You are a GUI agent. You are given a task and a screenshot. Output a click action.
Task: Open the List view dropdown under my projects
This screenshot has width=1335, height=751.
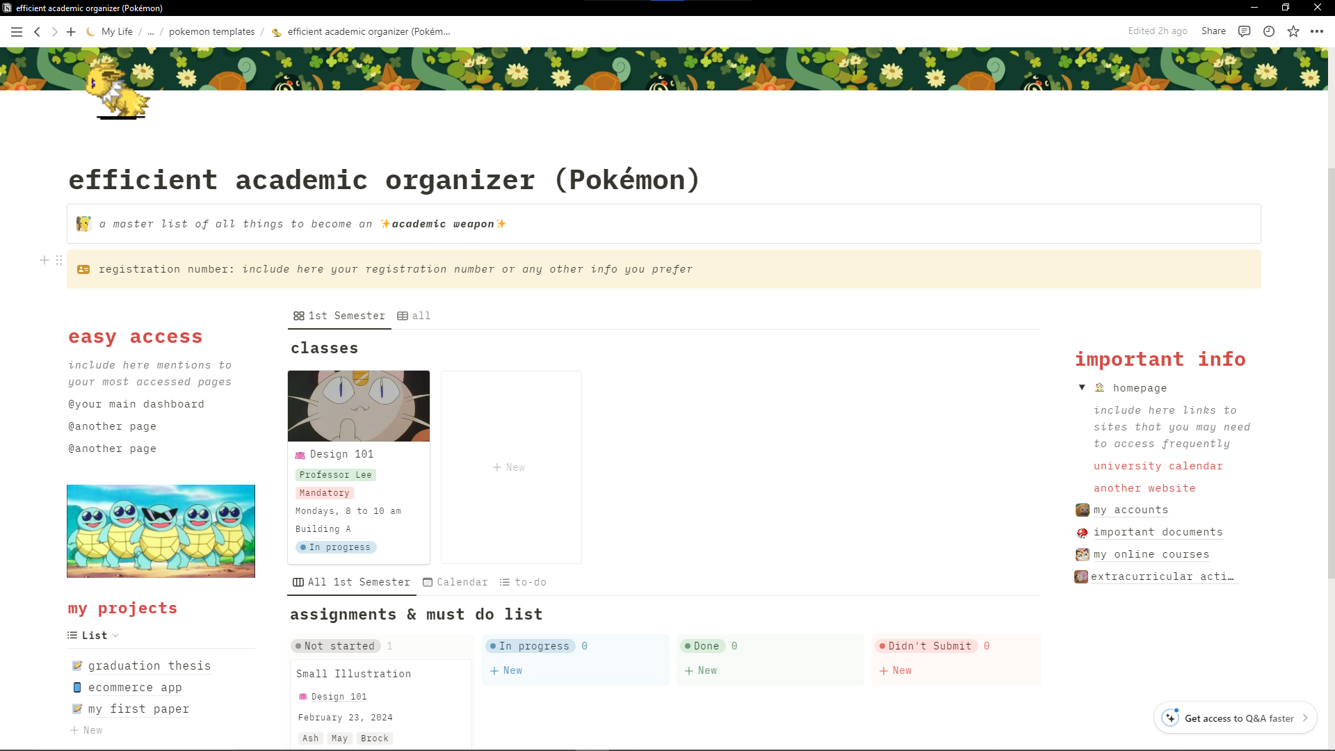[93, 635]
